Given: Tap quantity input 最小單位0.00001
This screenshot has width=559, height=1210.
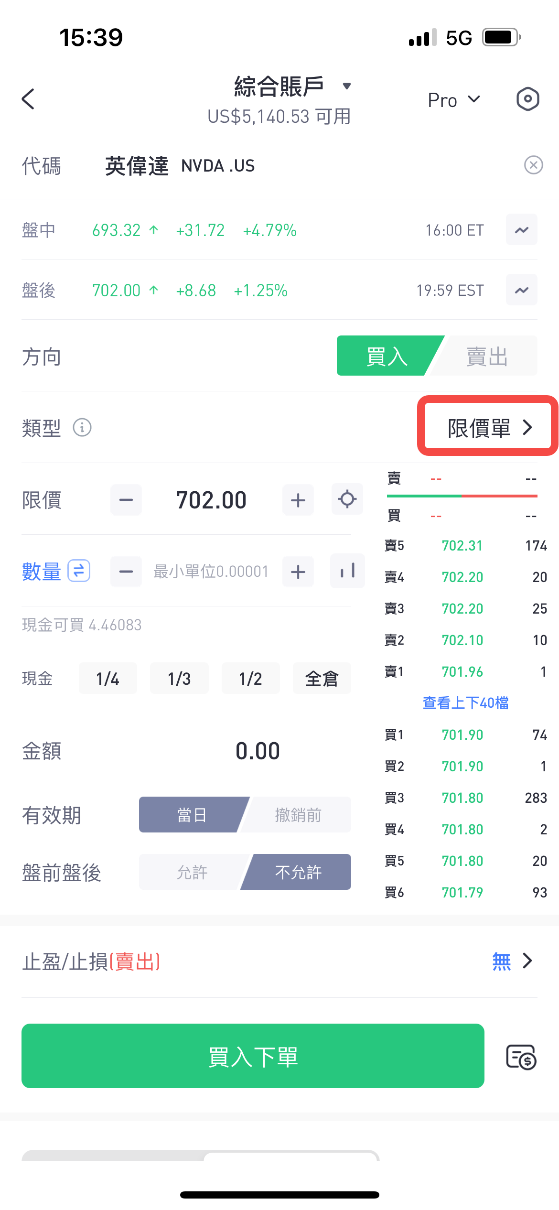Looking at the screenshot, I should point(211,572).
